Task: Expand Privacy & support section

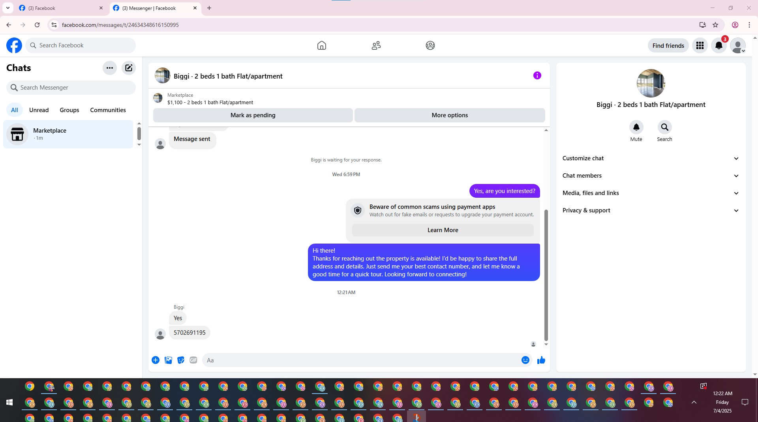Action: (651, 210)
